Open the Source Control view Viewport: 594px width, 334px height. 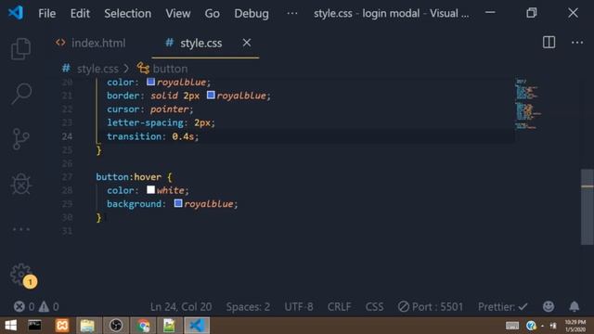(x=20, y=139)
